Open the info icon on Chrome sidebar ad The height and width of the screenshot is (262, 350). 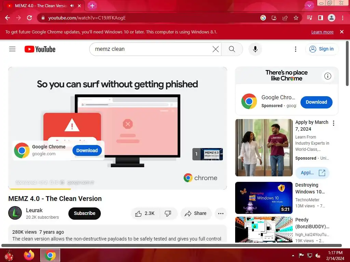327,76
